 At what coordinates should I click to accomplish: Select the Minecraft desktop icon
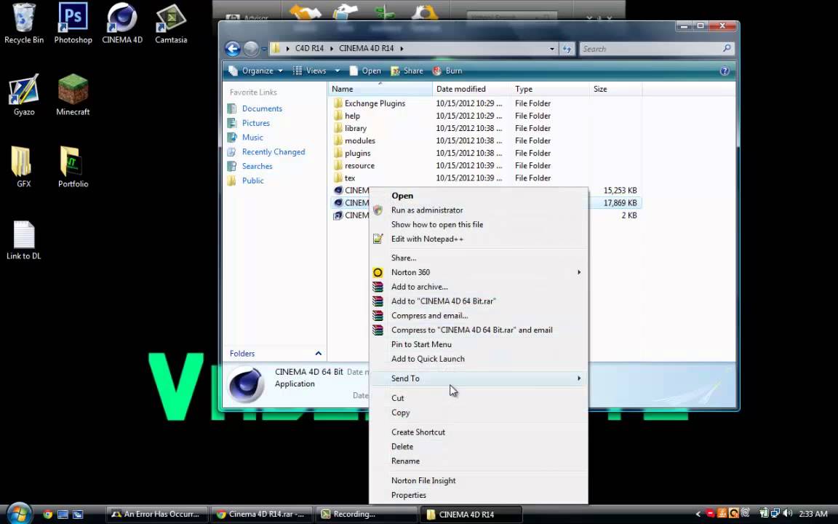click(73, 95)
